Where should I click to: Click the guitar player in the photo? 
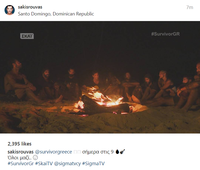coord(96,83)
